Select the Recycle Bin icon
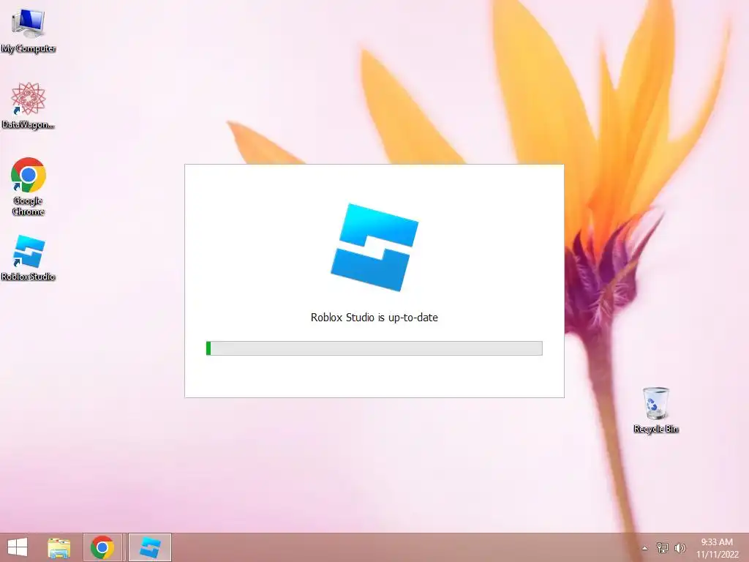Viewport: 749px width, 562px height. 656,410
